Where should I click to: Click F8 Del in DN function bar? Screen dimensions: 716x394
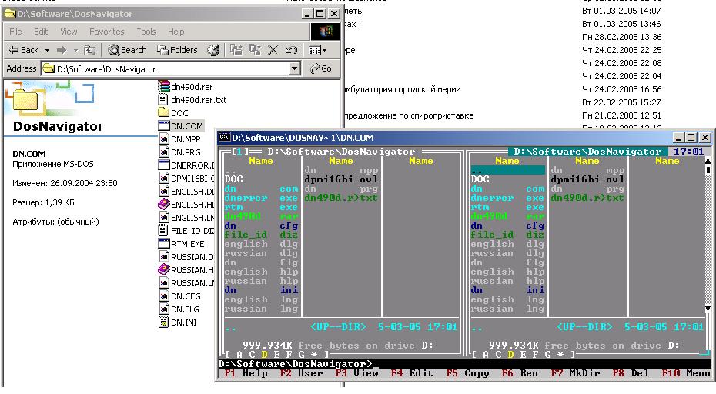pyautogui.click(x=631, y=373)
